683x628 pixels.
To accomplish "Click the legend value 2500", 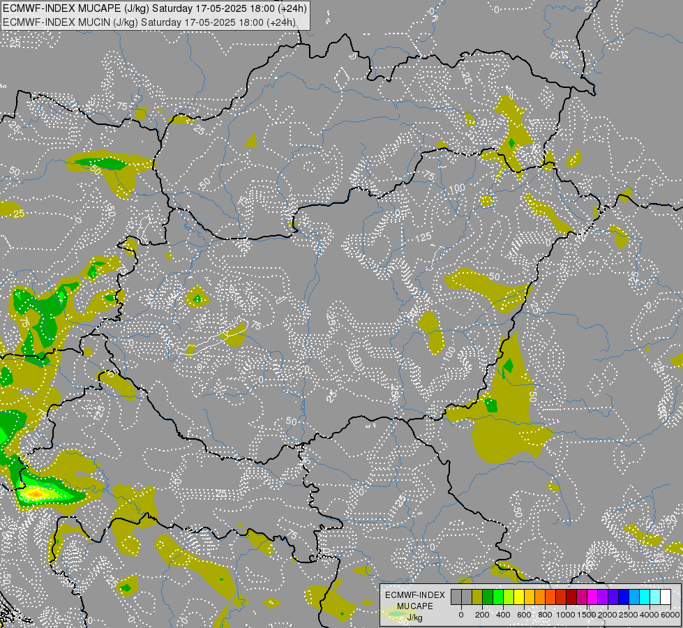I will click(x=629, y=615).
